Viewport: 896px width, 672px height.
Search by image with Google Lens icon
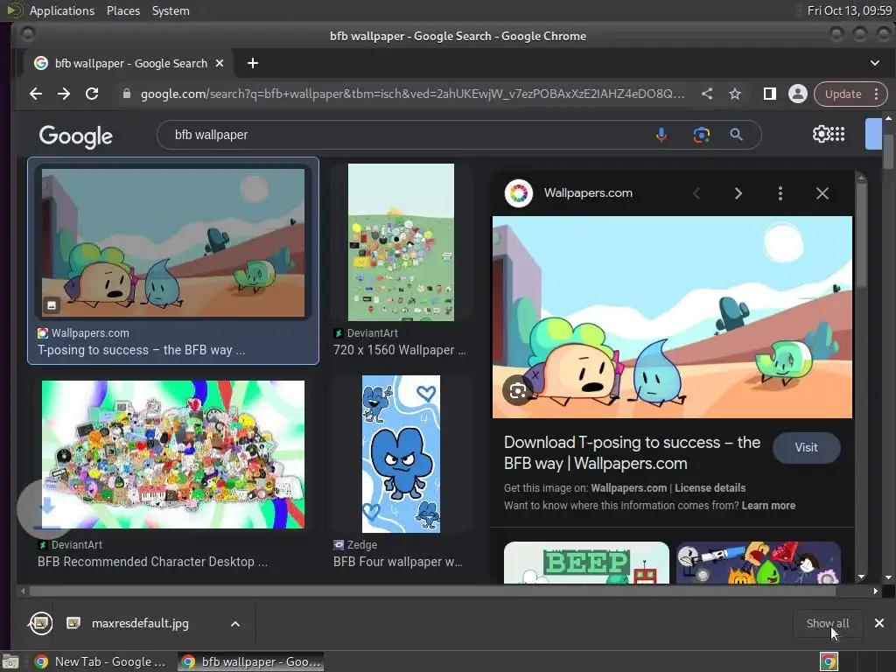(701, 135)
